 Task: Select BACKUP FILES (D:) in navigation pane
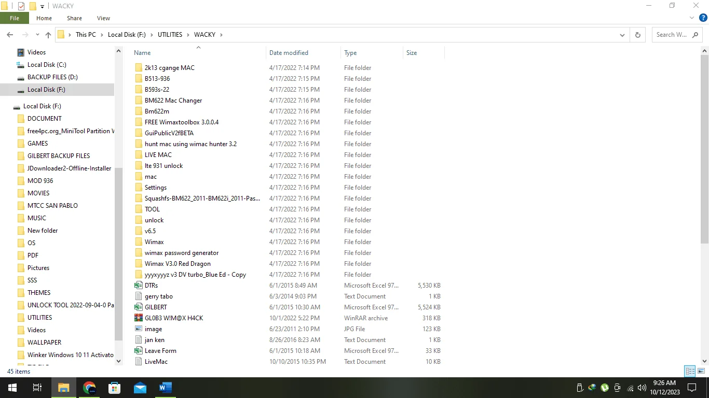(52, 77)
